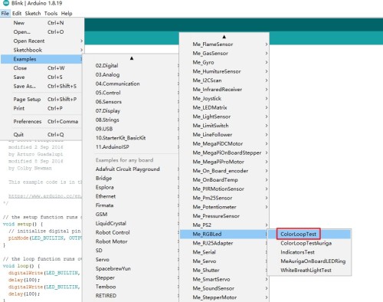Expand 02.Digital examples

point(131,66)
